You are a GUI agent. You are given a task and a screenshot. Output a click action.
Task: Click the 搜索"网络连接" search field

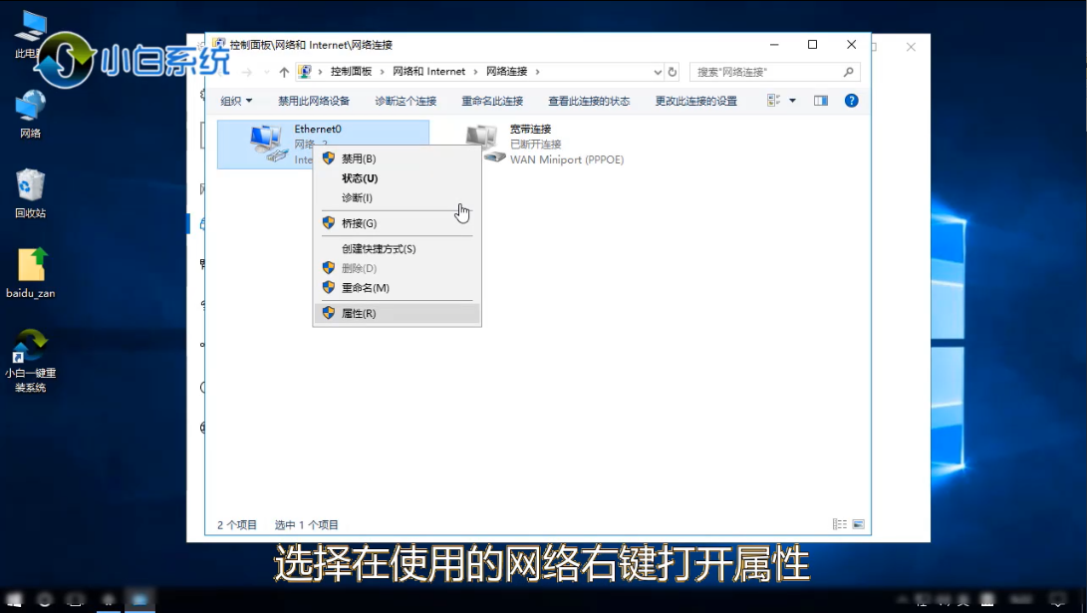[767, 72]
